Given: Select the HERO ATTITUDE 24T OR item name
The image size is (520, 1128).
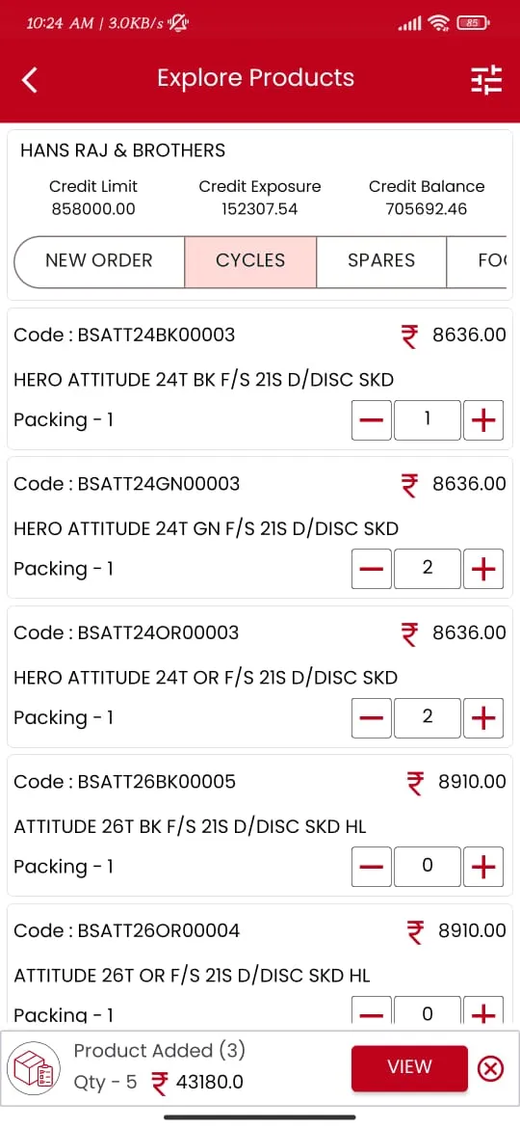Looking at the screenshot, I should point(205,678).
